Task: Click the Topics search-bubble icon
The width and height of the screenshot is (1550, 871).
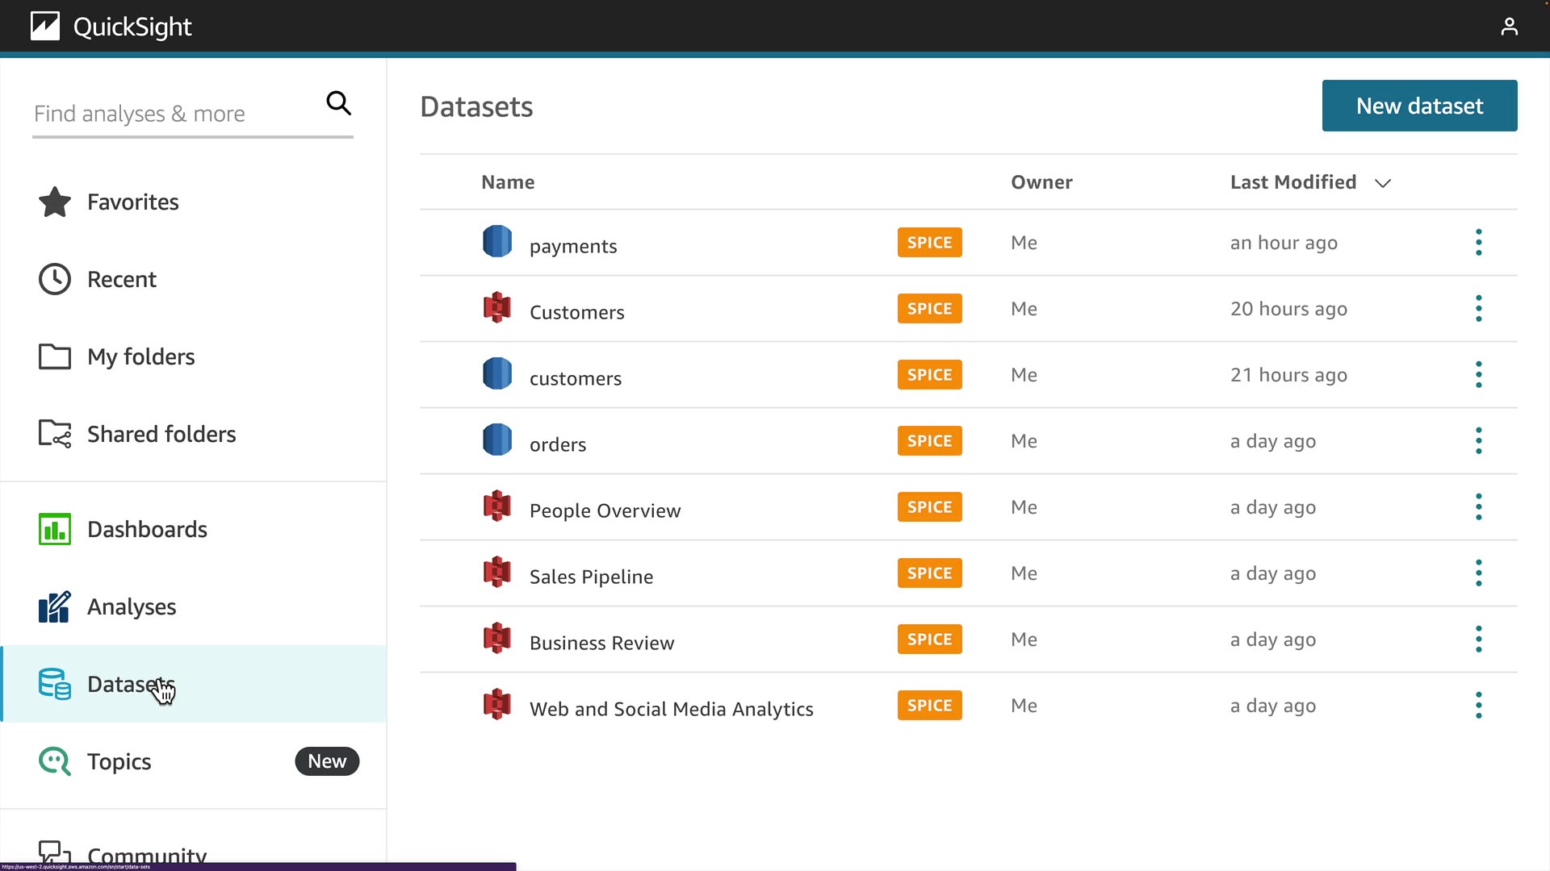Action: tap(55, 761)
